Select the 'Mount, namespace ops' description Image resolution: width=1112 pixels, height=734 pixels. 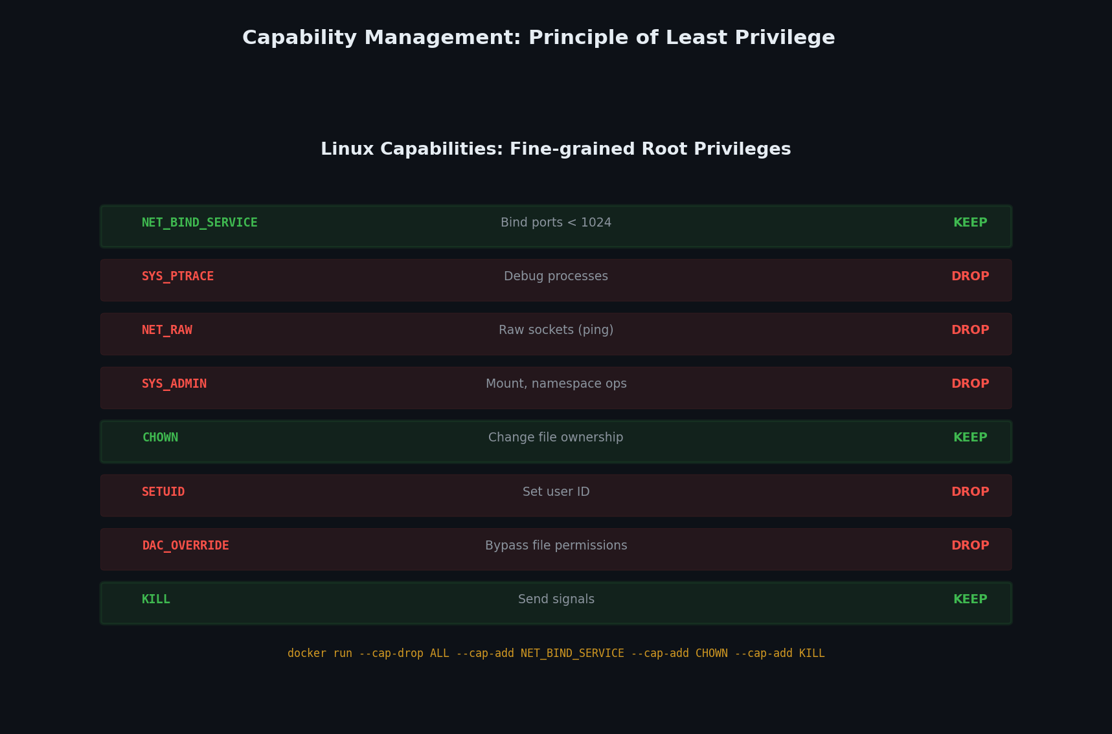[556, 384]
